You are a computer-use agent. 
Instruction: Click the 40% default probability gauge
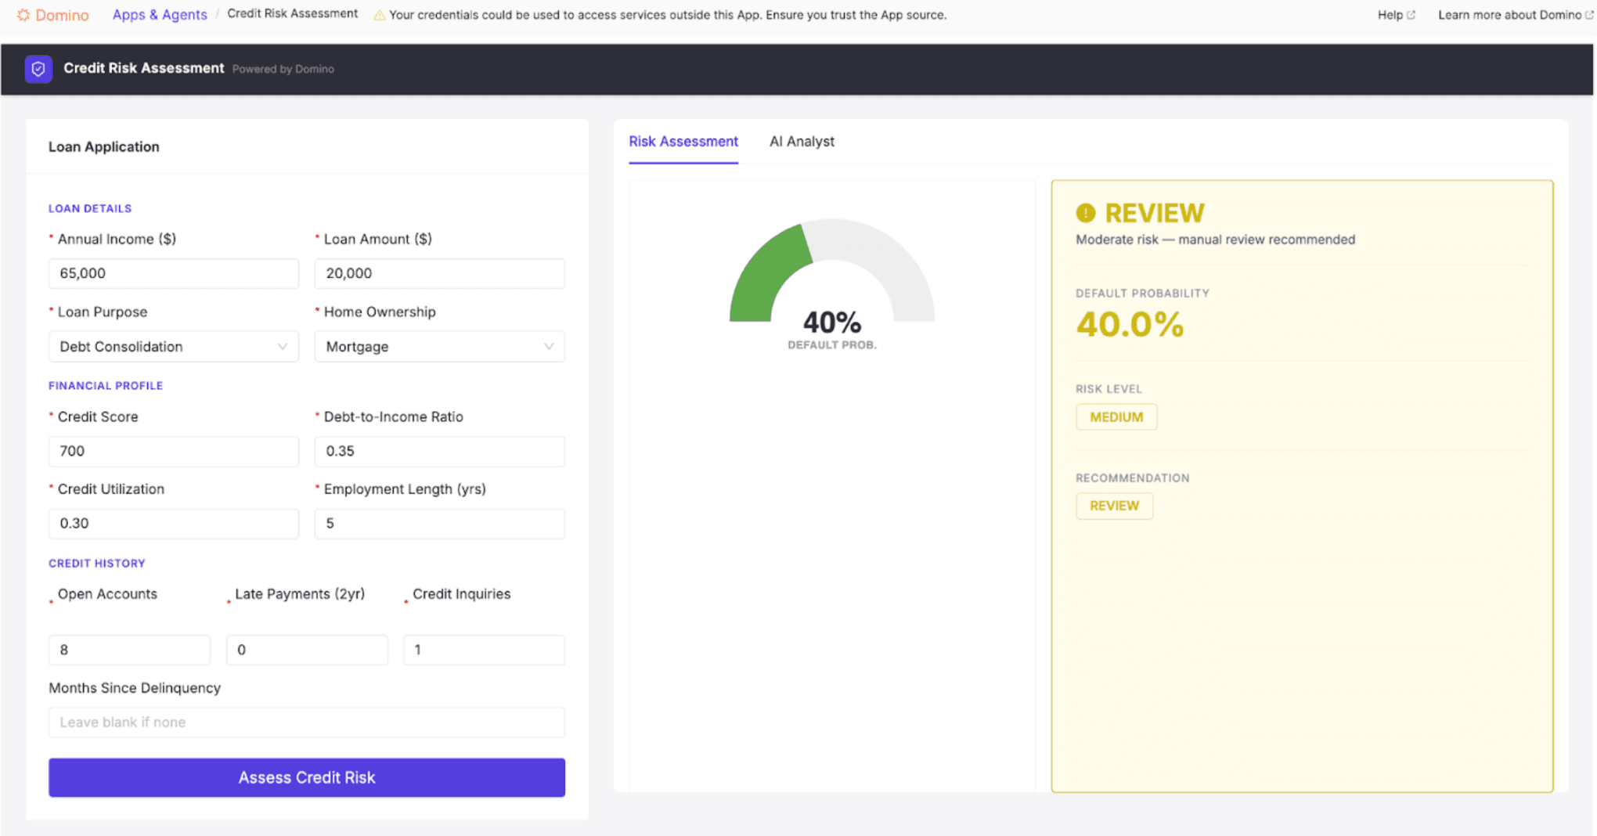coord(832,283)
